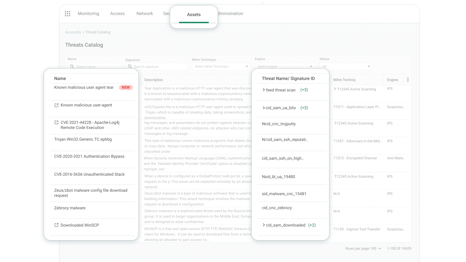The image size is (466, 262).
Task: Focus the Search signature input field
Action: point(157,66)
